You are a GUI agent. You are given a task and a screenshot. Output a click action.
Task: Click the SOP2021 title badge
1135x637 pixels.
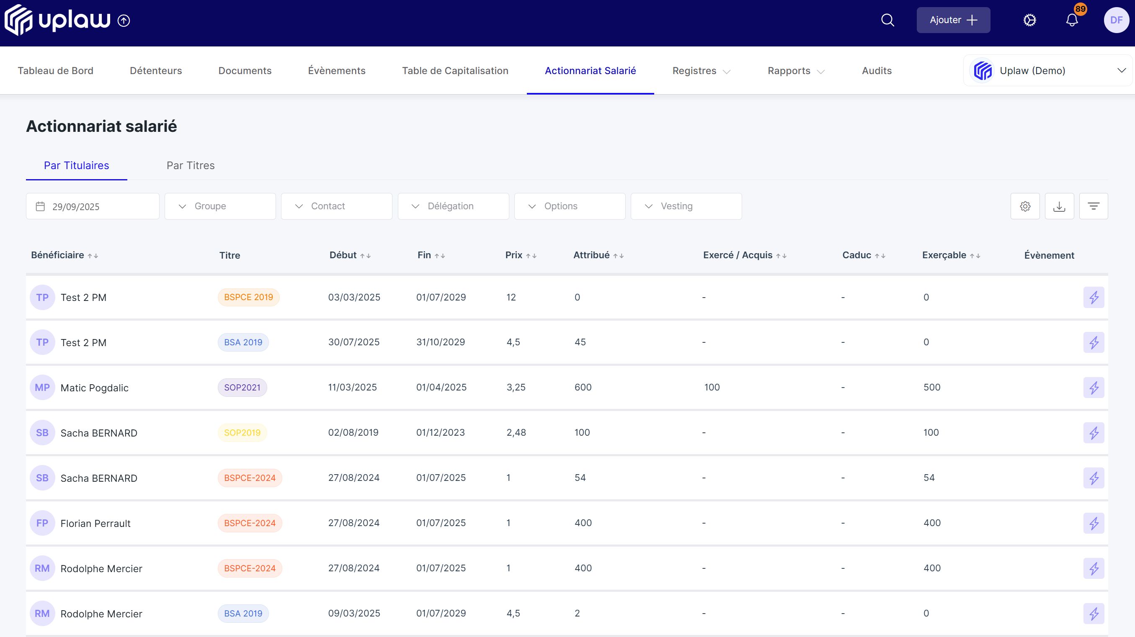(242, 388)
